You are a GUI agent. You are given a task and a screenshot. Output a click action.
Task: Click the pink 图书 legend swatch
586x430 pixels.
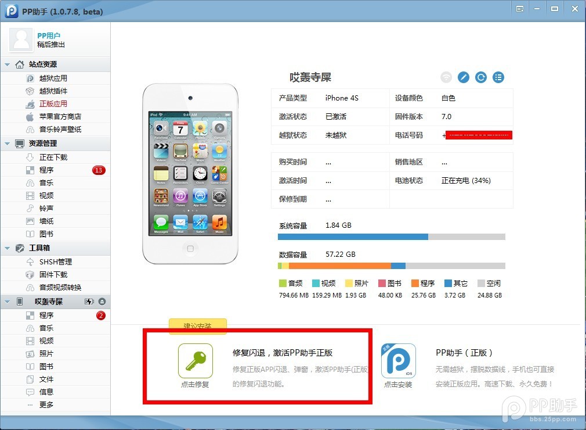pos(382,284)
